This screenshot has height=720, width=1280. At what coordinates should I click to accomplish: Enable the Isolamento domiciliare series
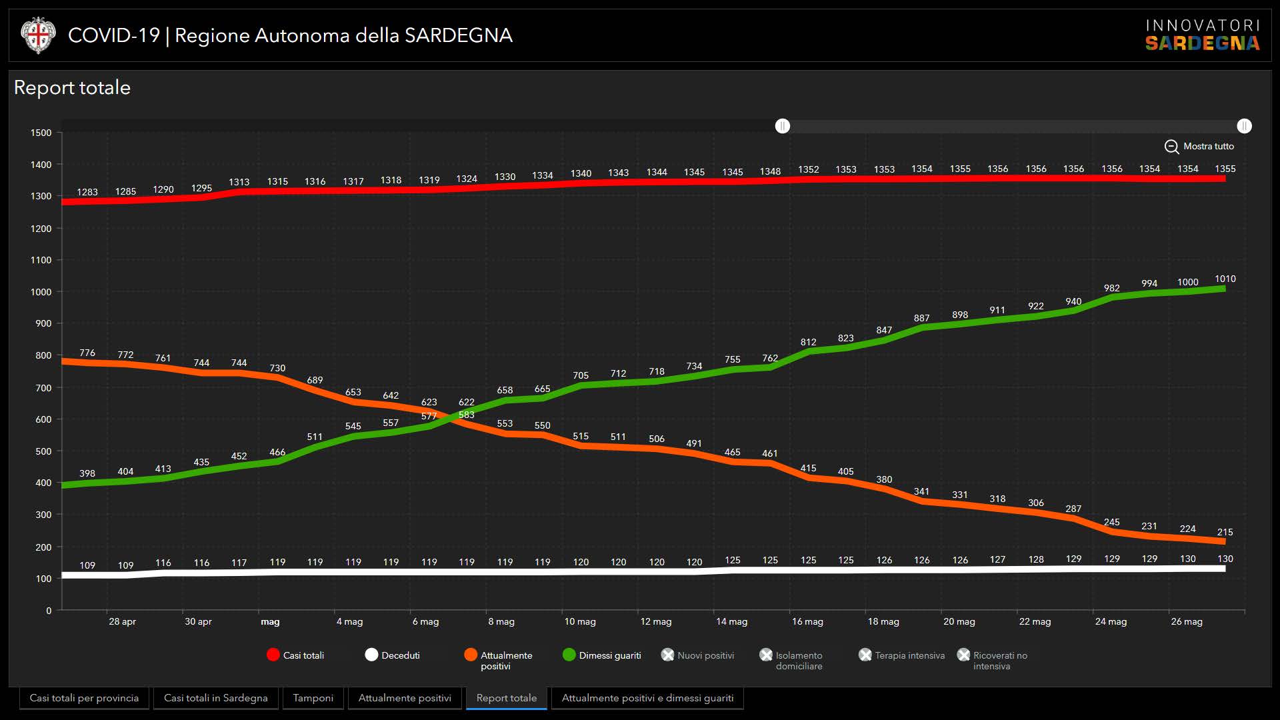(766, 655)
